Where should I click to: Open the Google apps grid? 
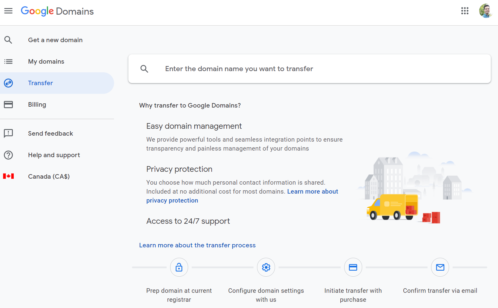(465, 11)
